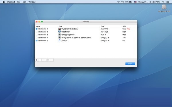Uncheck the Reminder 1 checkbox
This screenshot has width=172, height=107.
tap(37, 29)
